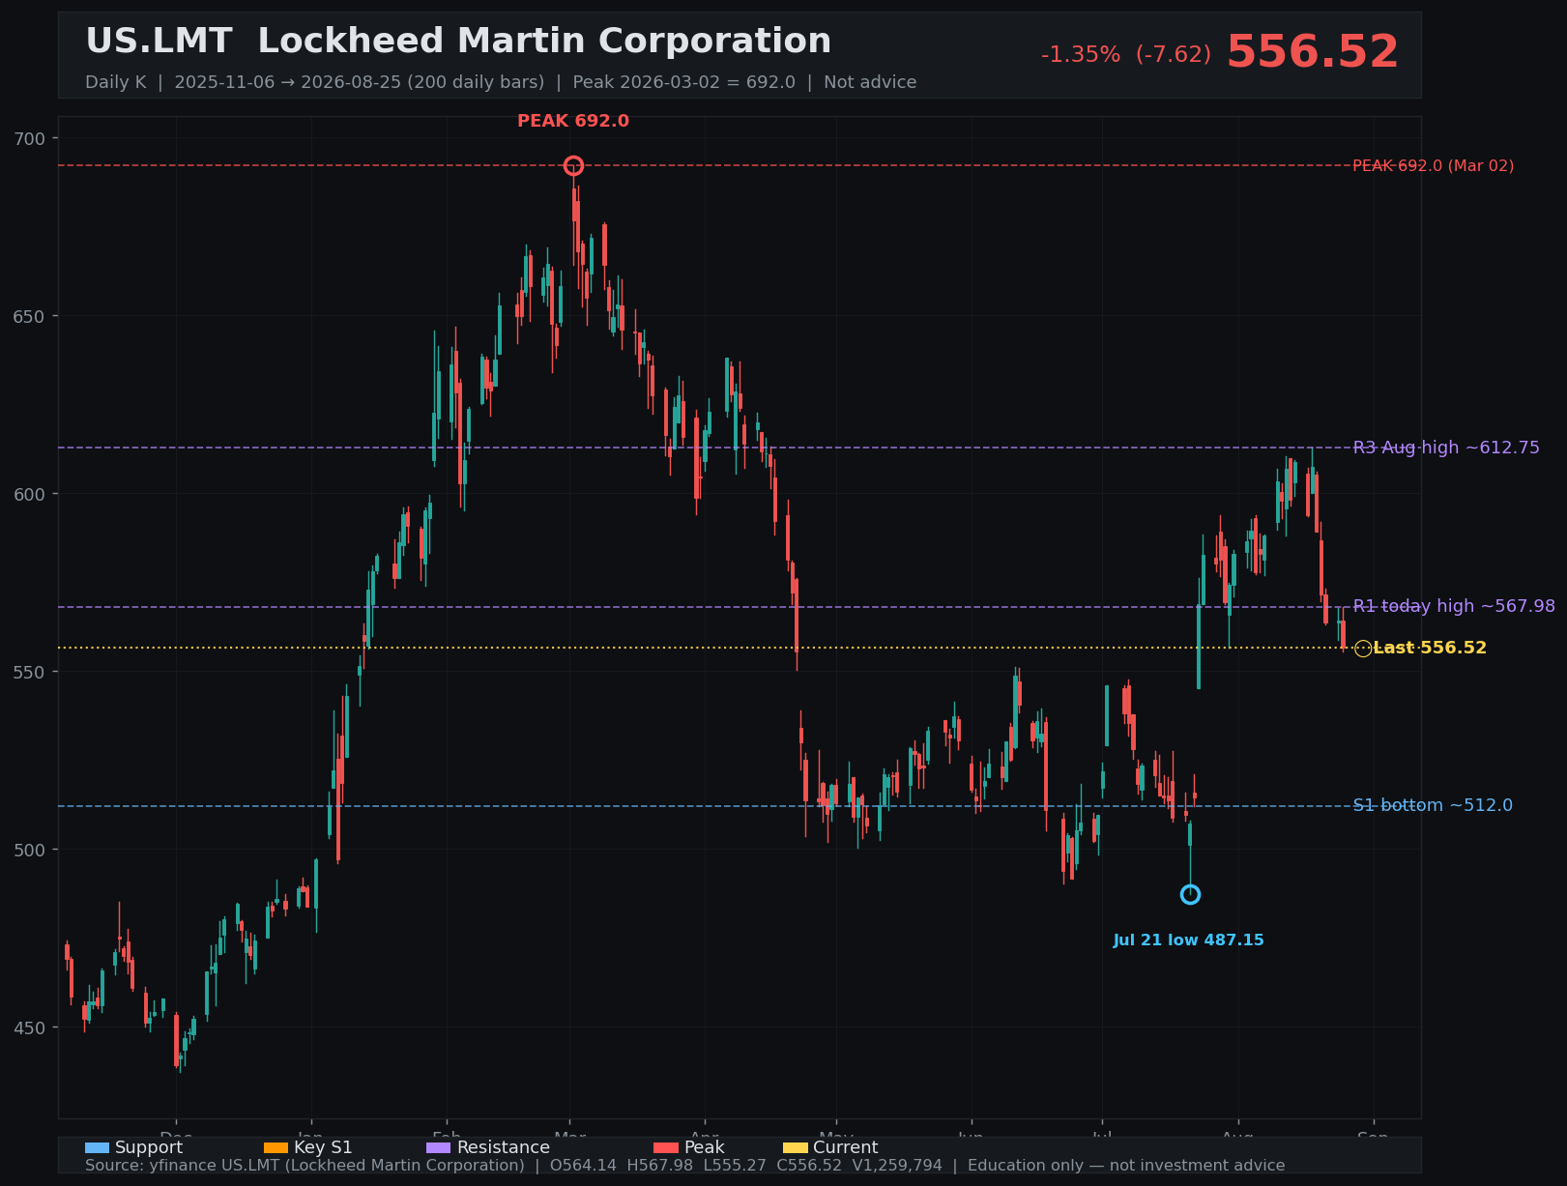The image size is (1567, 1186).
Task: Click the R1 today high ~567.98 label
Action: [1454, 606]
